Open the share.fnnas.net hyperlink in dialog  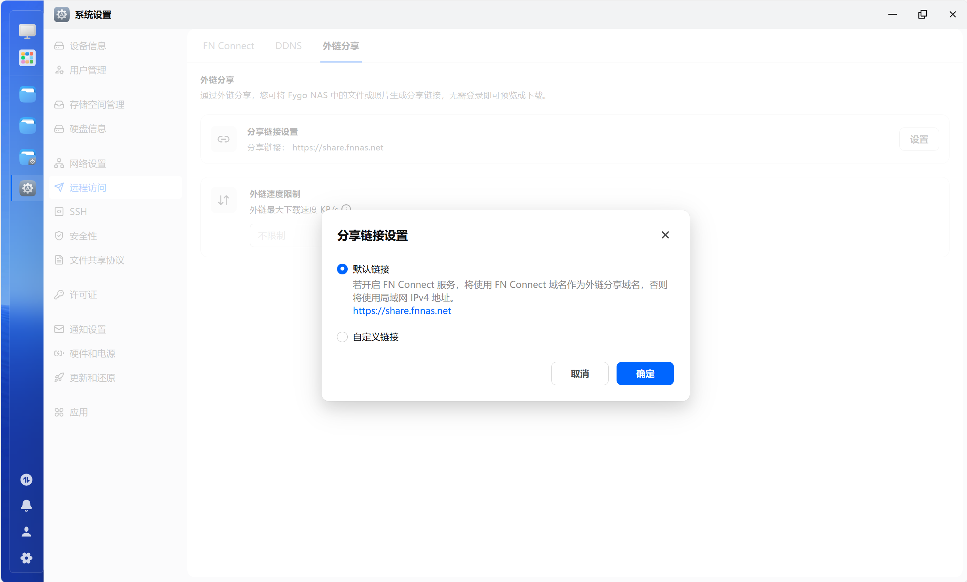point(402,311)
